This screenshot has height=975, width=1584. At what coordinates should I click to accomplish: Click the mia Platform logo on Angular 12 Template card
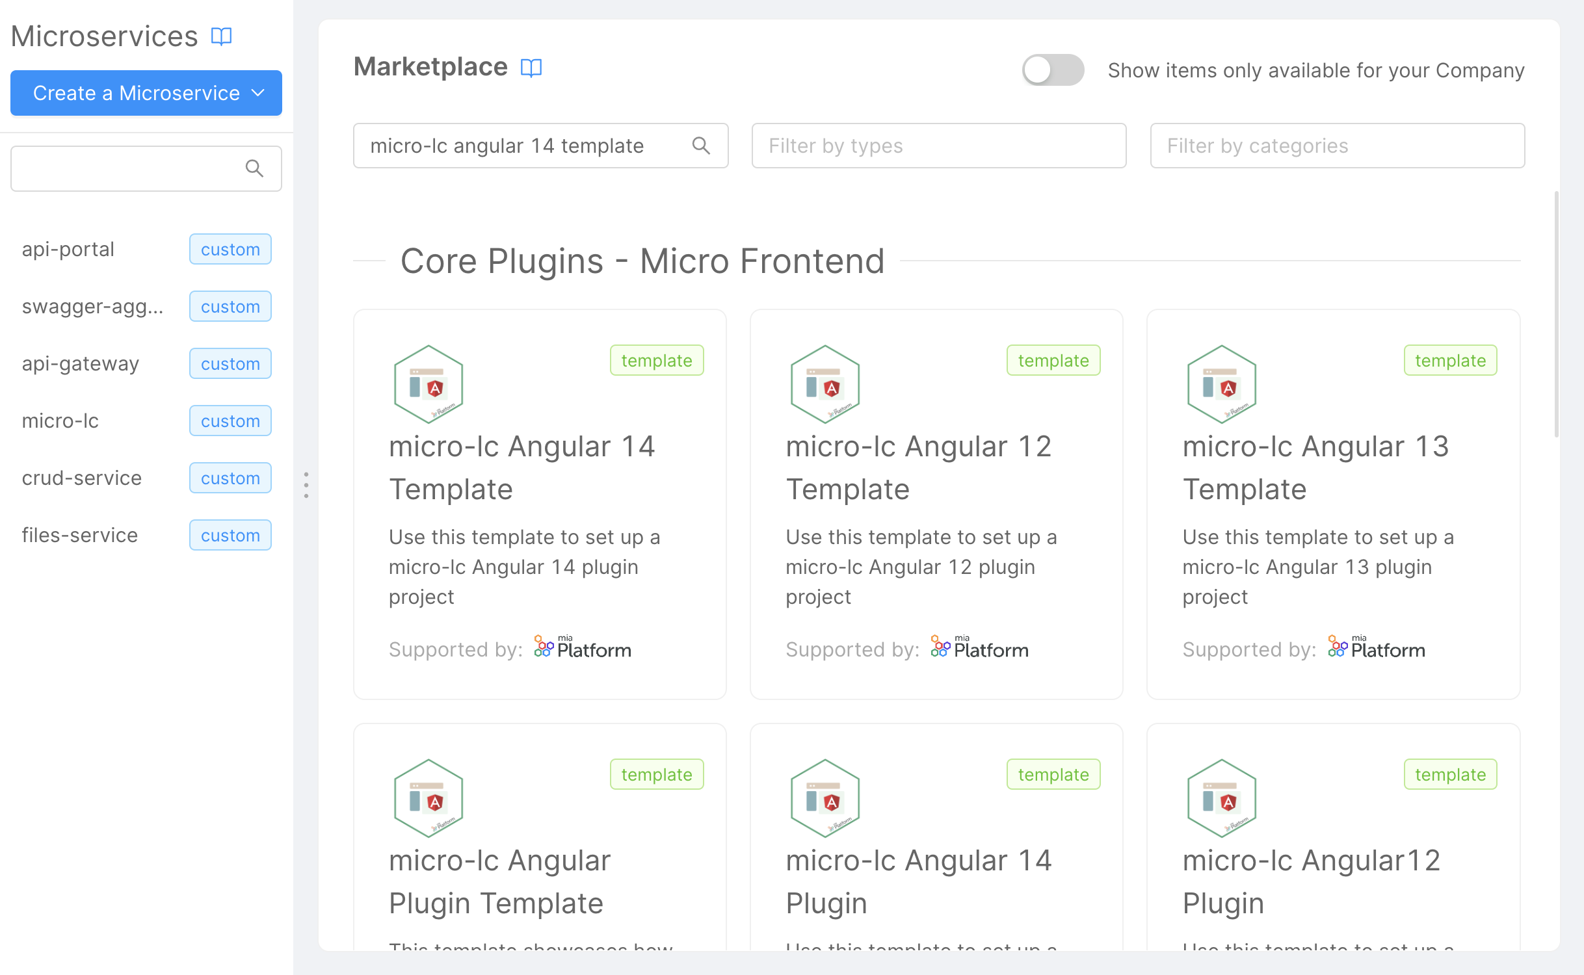click(978, 647)
